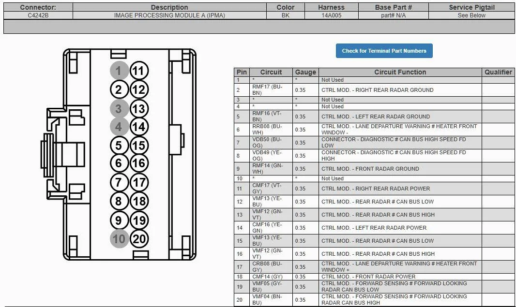
Task: Click the grayed-out pin 1 circle
Action: (x=119, y=71)
